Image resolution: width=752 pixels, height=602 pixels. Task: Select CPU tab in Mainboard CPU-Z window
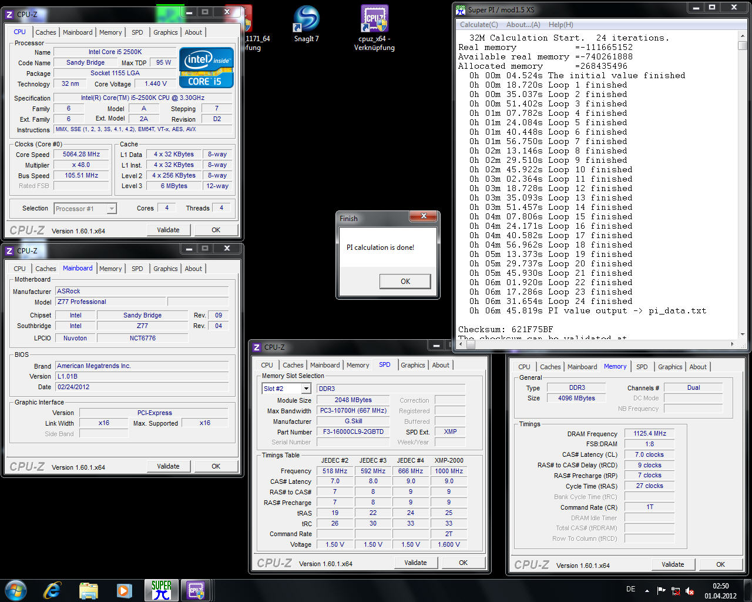pos(20,269)
